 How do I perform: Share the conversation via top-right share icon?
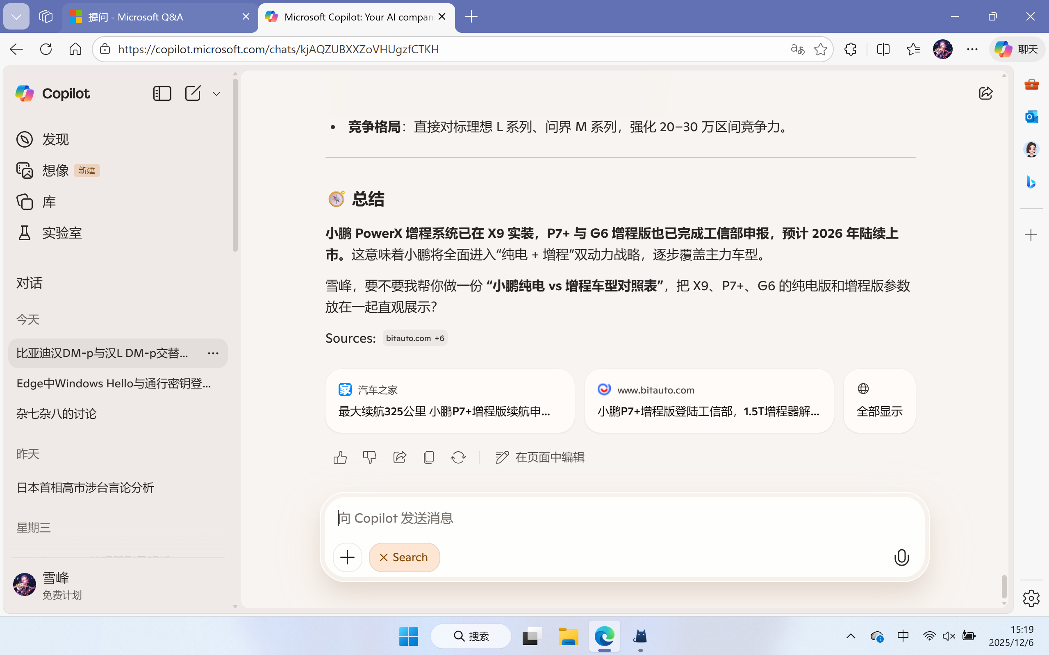[x=986, y=93]
